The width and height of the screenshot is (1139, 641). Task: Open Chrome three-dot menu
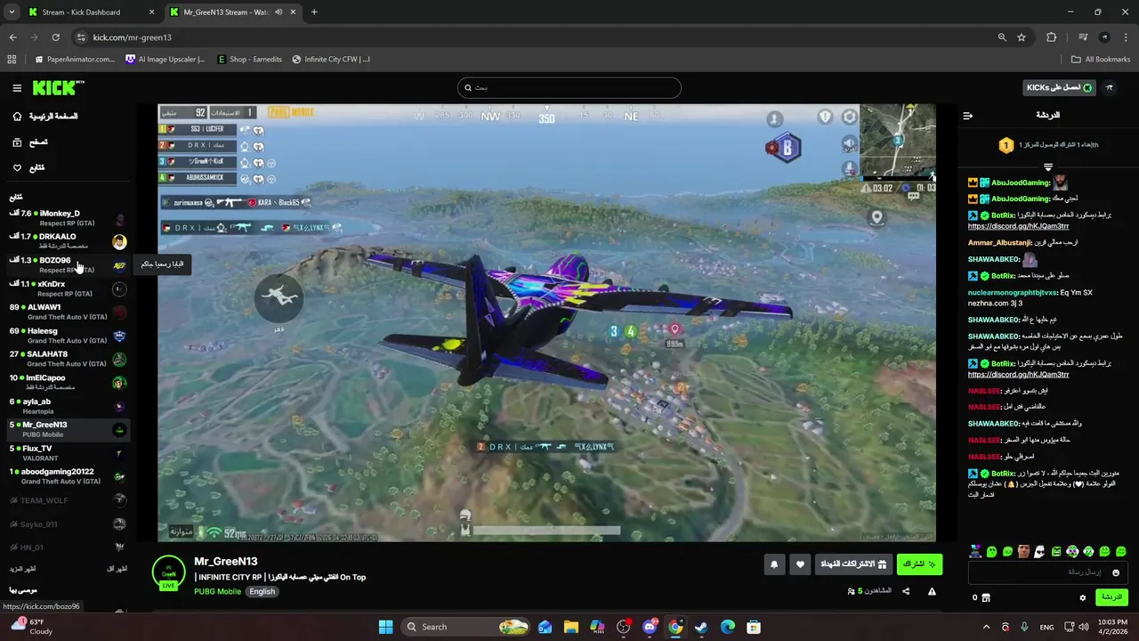point(1125,37)
